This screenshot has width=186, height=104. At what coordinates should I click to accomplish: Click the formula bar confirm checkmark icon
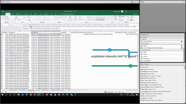click(x=16, y=25)
